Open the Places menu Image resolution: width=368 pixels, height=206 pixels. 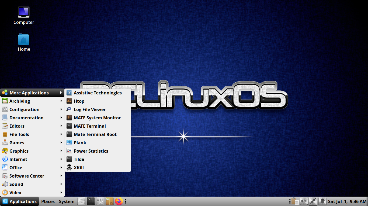point(48,201)
